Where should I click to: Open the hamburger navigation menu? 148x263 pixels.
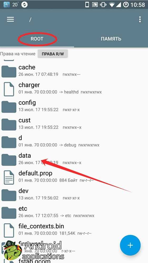[10, 20]
